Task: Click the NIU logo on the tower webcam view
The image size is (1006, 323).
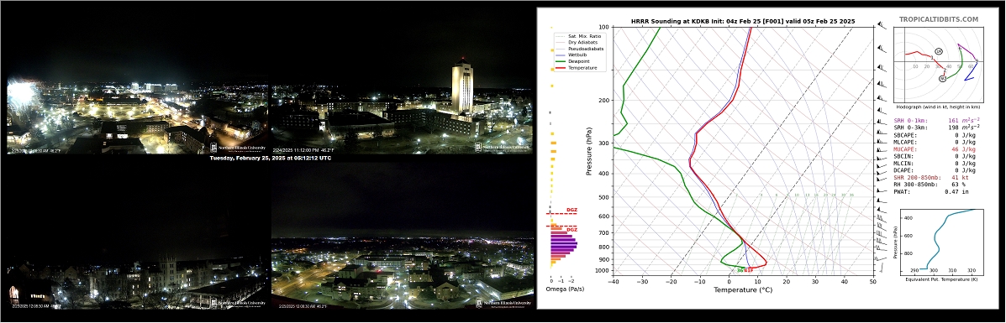Action: (503, 147)
